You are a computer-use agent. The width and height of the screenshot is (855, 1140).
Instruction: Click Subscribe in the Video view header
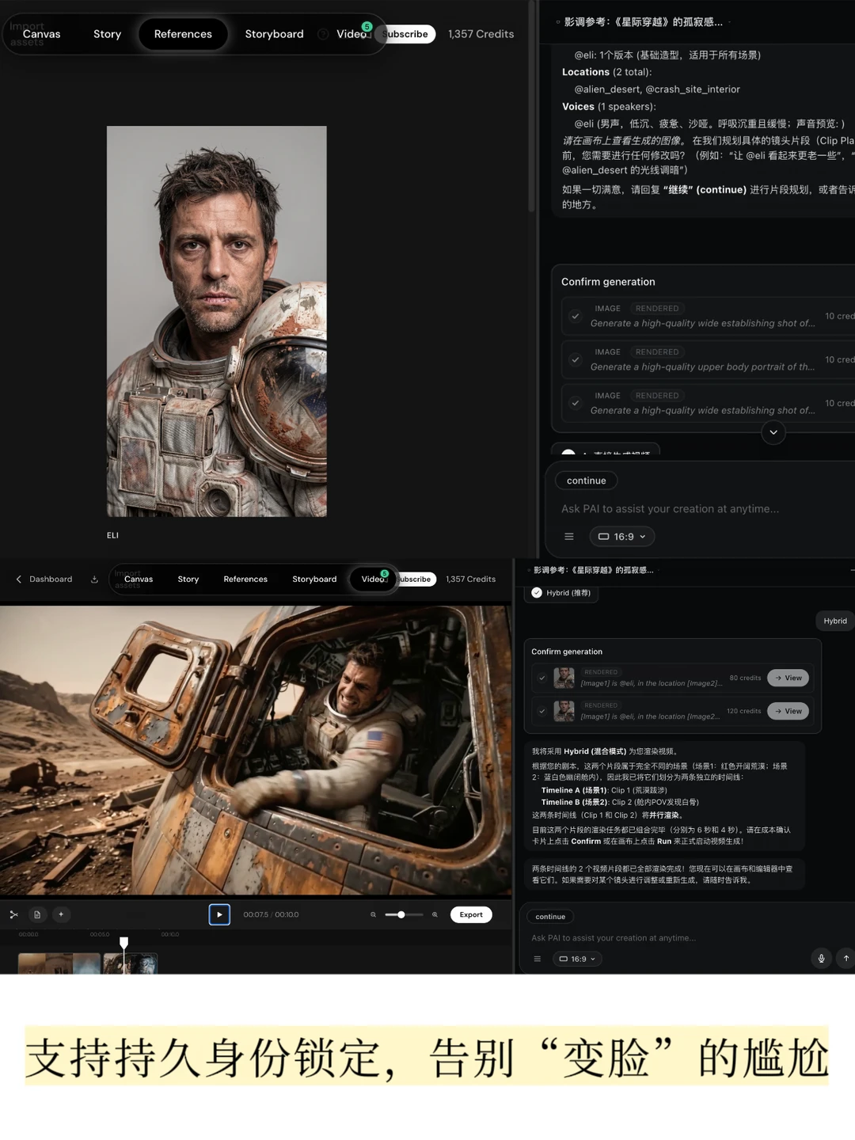[415, 579]
